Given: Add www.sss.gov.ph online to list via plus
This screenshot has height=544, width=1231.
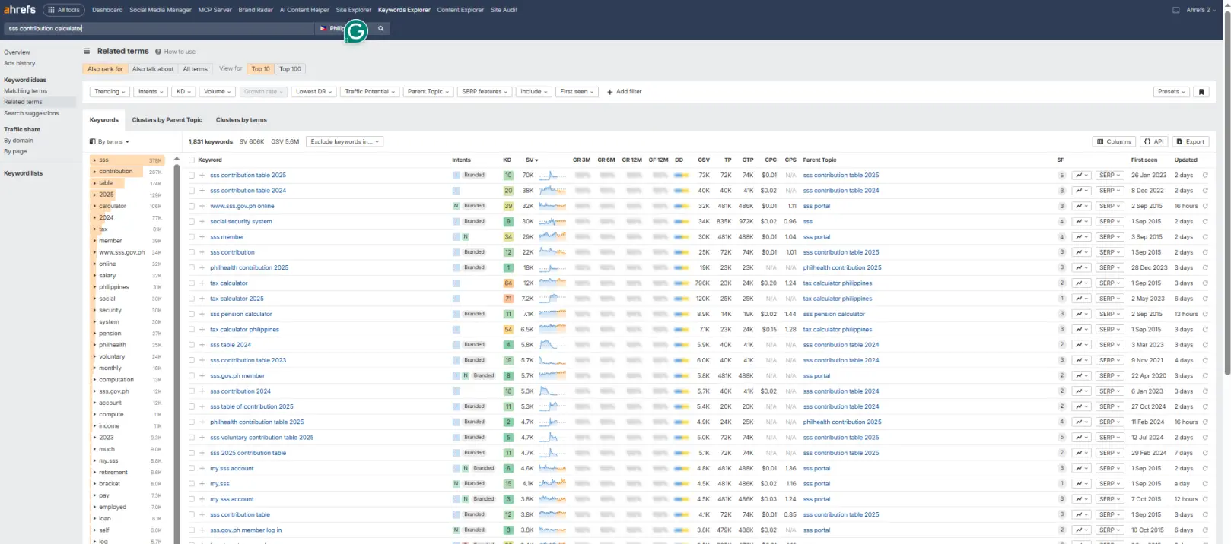Looking at the screenshot, I should click(202, 206).
